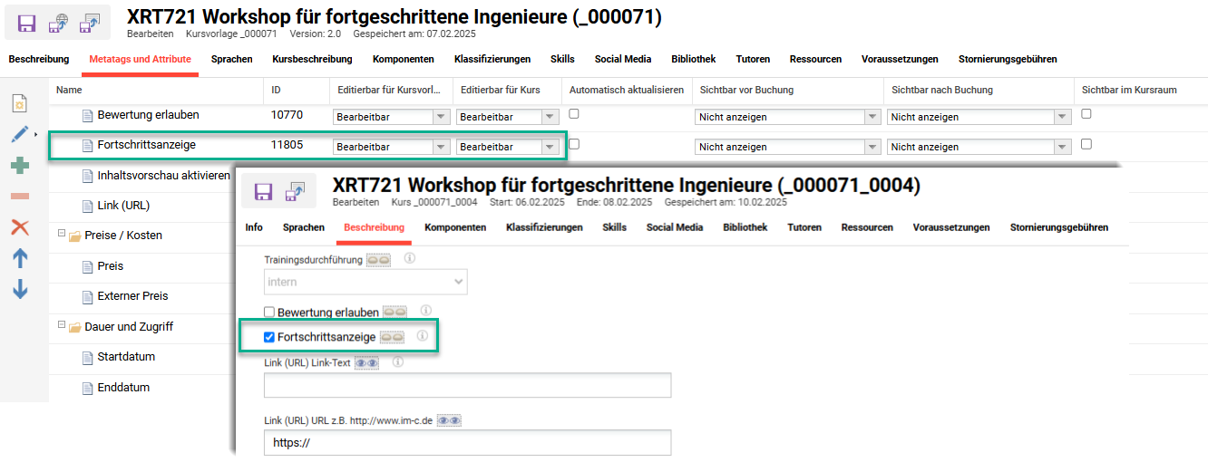Click the red X delete icon
Screen dimensions: 1208x462
[19, 227]
